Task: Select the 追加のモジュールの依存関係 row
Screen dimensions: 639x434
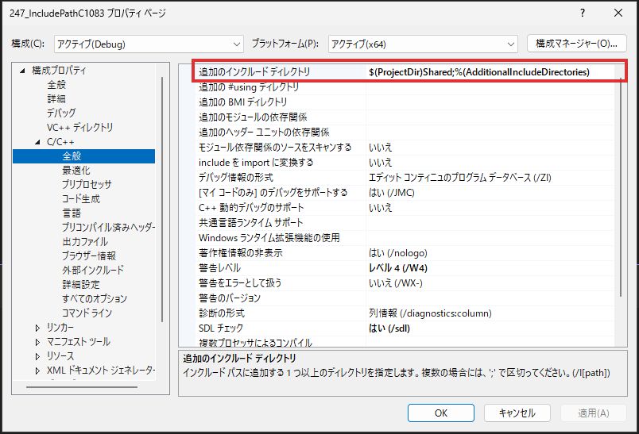Action: click(x=405, y=117)
